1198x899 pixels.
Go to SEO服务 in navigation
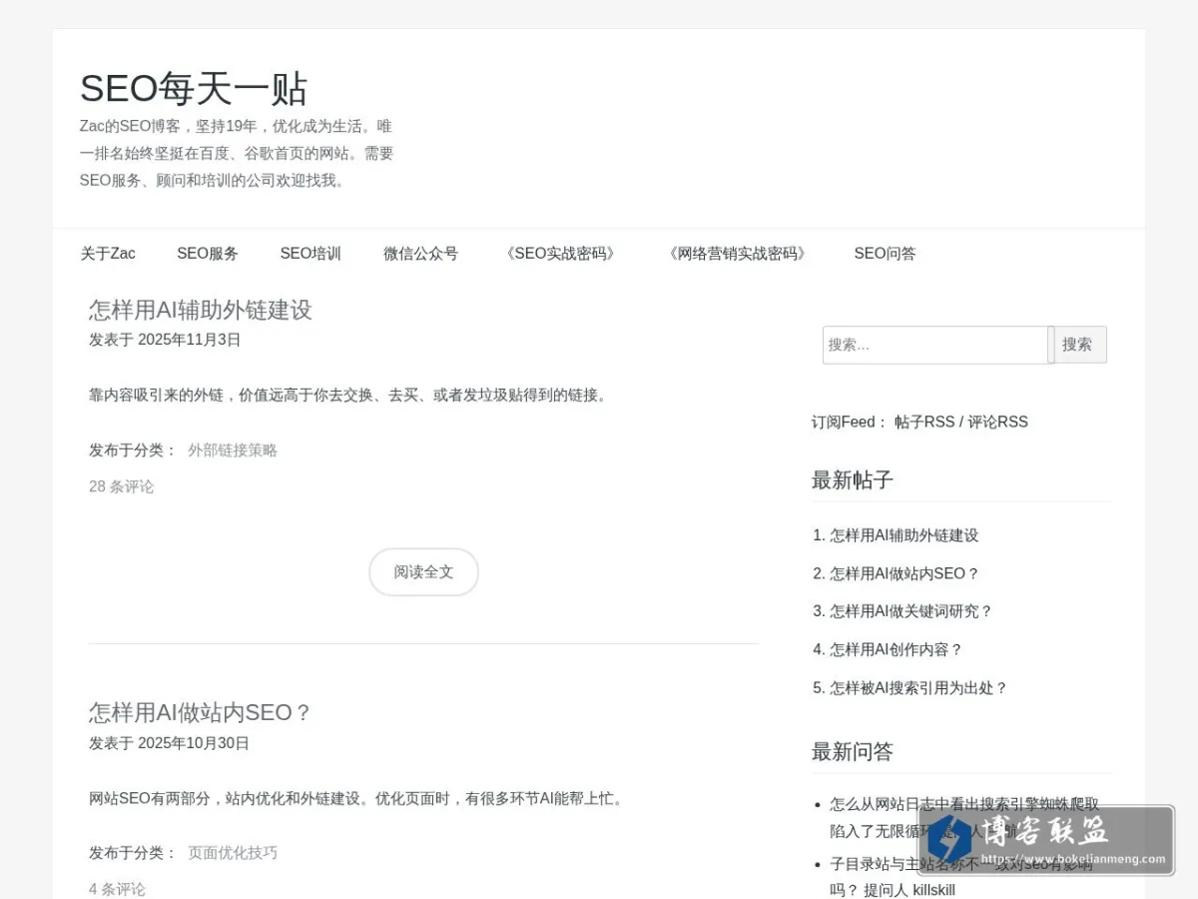(x=208, y=254)
